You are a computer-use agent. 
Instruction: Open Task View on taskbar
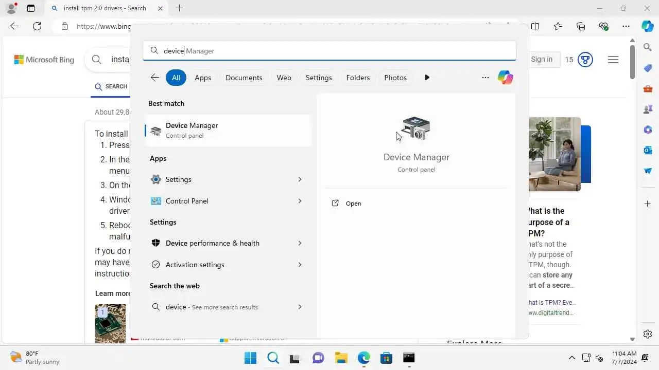(x=294, y=358)
